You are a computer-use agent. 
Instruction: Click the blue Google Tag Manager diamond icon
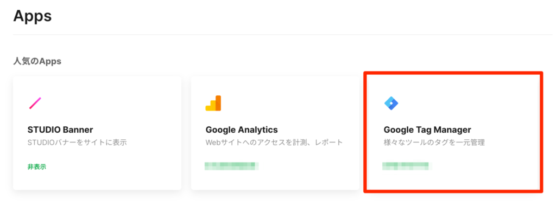[x=391, y=103]
